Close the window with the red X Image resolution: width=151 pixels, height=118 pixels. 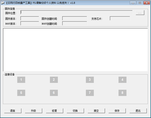[x=147, y=3]
